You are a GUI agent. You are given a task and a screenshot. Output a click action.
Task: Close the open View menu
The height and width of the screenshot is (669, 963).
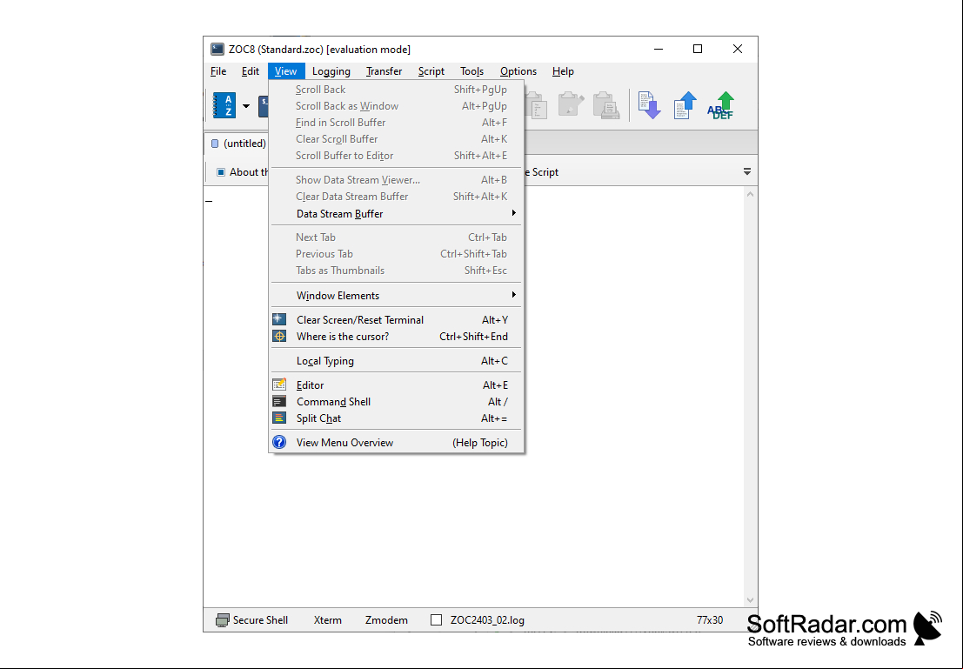click(285, 71)
